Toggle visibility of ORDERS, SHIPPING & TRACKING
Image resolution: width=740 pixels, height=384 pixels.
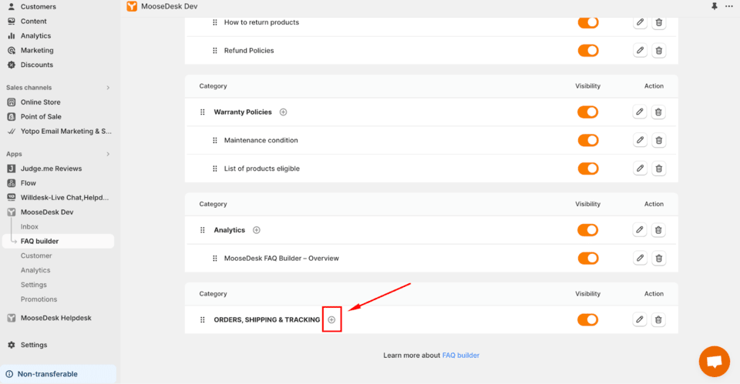click(x=588, y=319)
